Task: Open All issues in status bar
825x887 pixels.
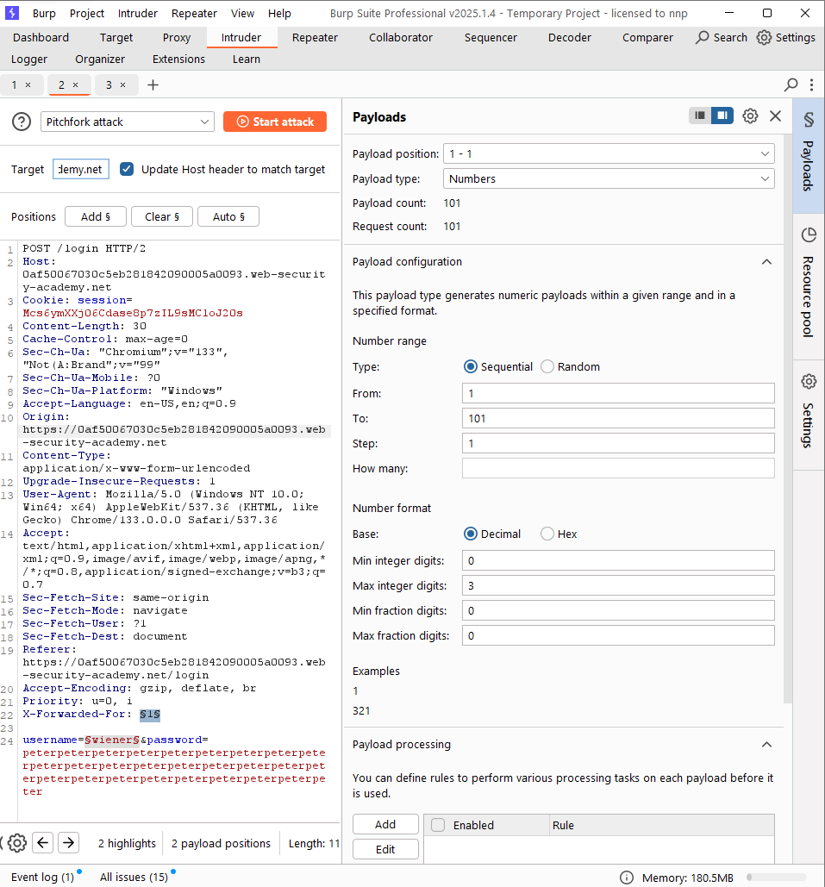Action: point(134,877)
